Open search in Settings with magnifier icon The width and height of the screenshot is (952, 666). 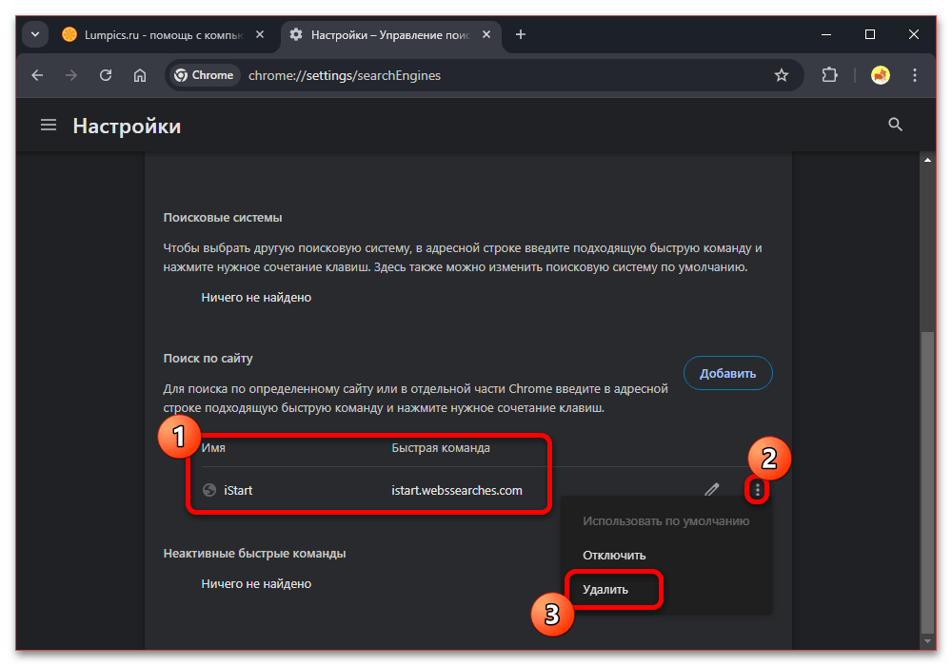point(895,124)
